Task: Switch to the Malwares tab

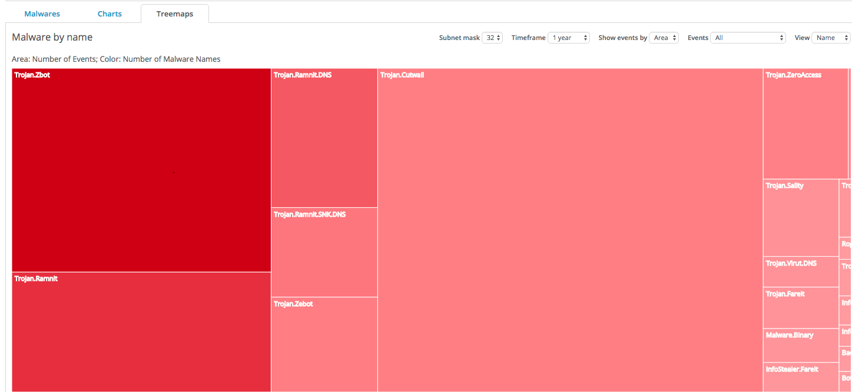Action: [x=42, y=14]
